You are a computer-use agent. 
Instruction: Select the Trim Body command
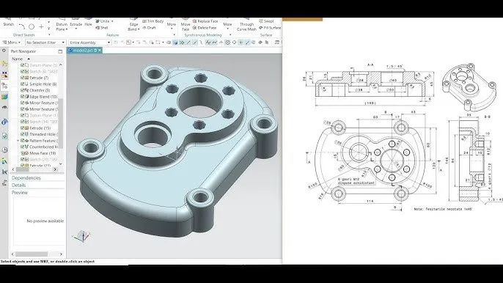point(153,21)
